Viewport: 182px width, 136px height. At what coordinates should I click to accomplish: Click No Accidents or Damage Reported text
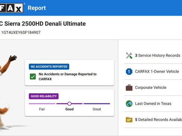click(68, 77)
